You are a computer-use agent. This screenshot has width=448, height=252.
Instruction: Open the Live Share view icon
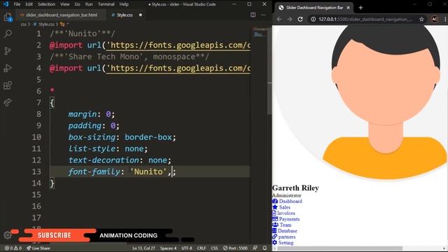[x=8, y=102]
